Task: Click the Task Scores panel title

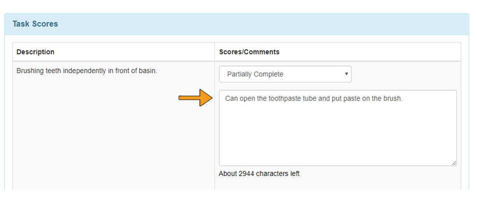Action: tap(35, 24)
